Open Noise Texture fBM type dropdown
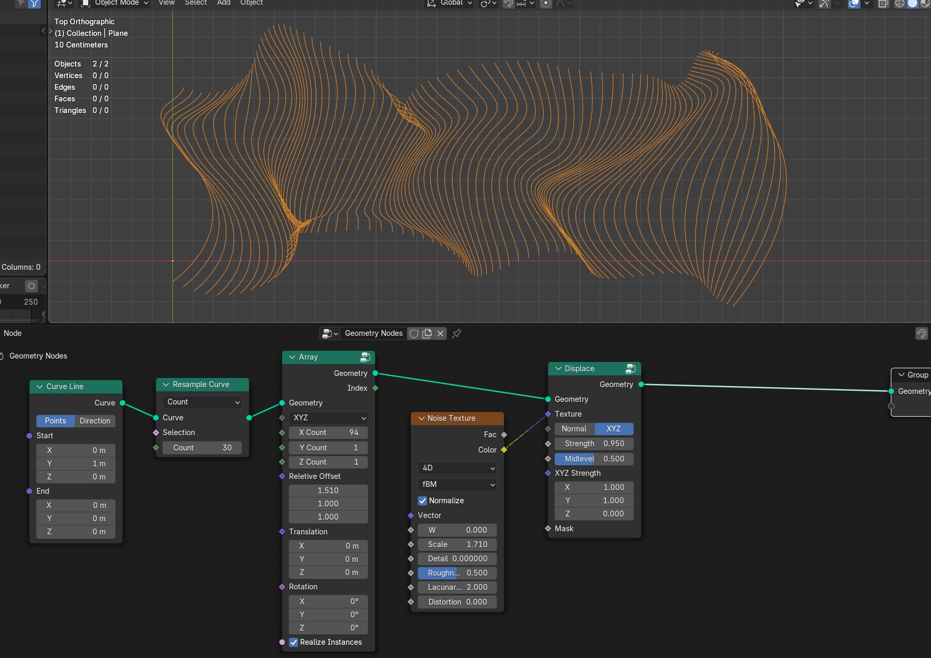931x658 pixels. 457,484
